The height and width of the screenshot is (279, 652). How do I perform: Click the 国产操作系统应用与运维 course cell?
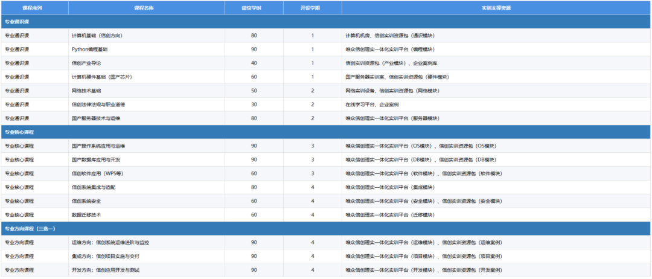[x=98, y=146]
